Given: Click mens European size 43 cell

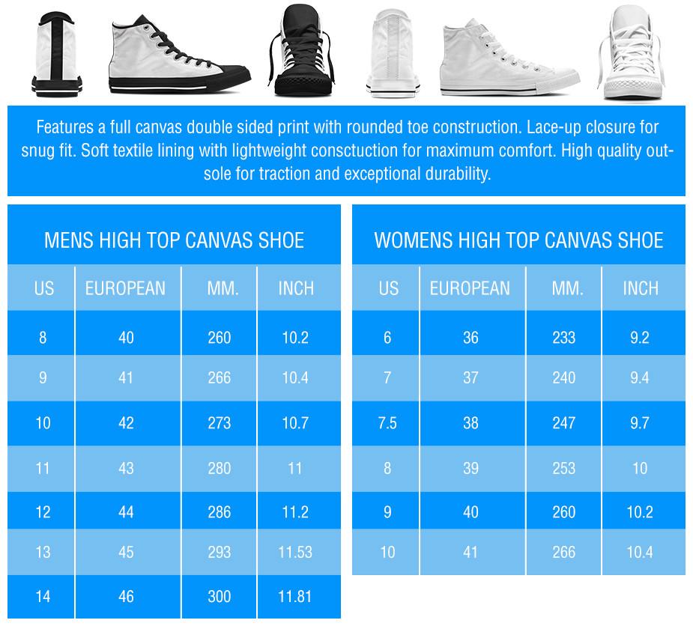Looking at the screenshot, I should [126, 468].
